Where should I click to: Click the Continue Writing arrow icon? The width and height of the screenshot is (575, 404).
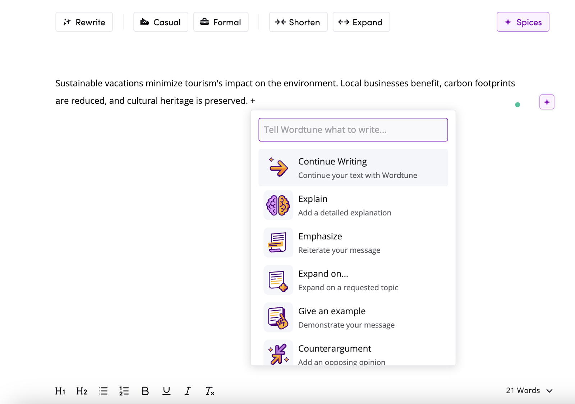[279, 167]
